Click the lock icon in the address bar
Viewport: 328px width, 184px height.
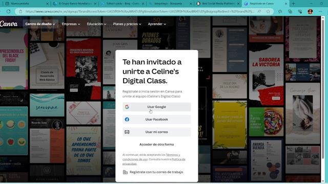20,11
